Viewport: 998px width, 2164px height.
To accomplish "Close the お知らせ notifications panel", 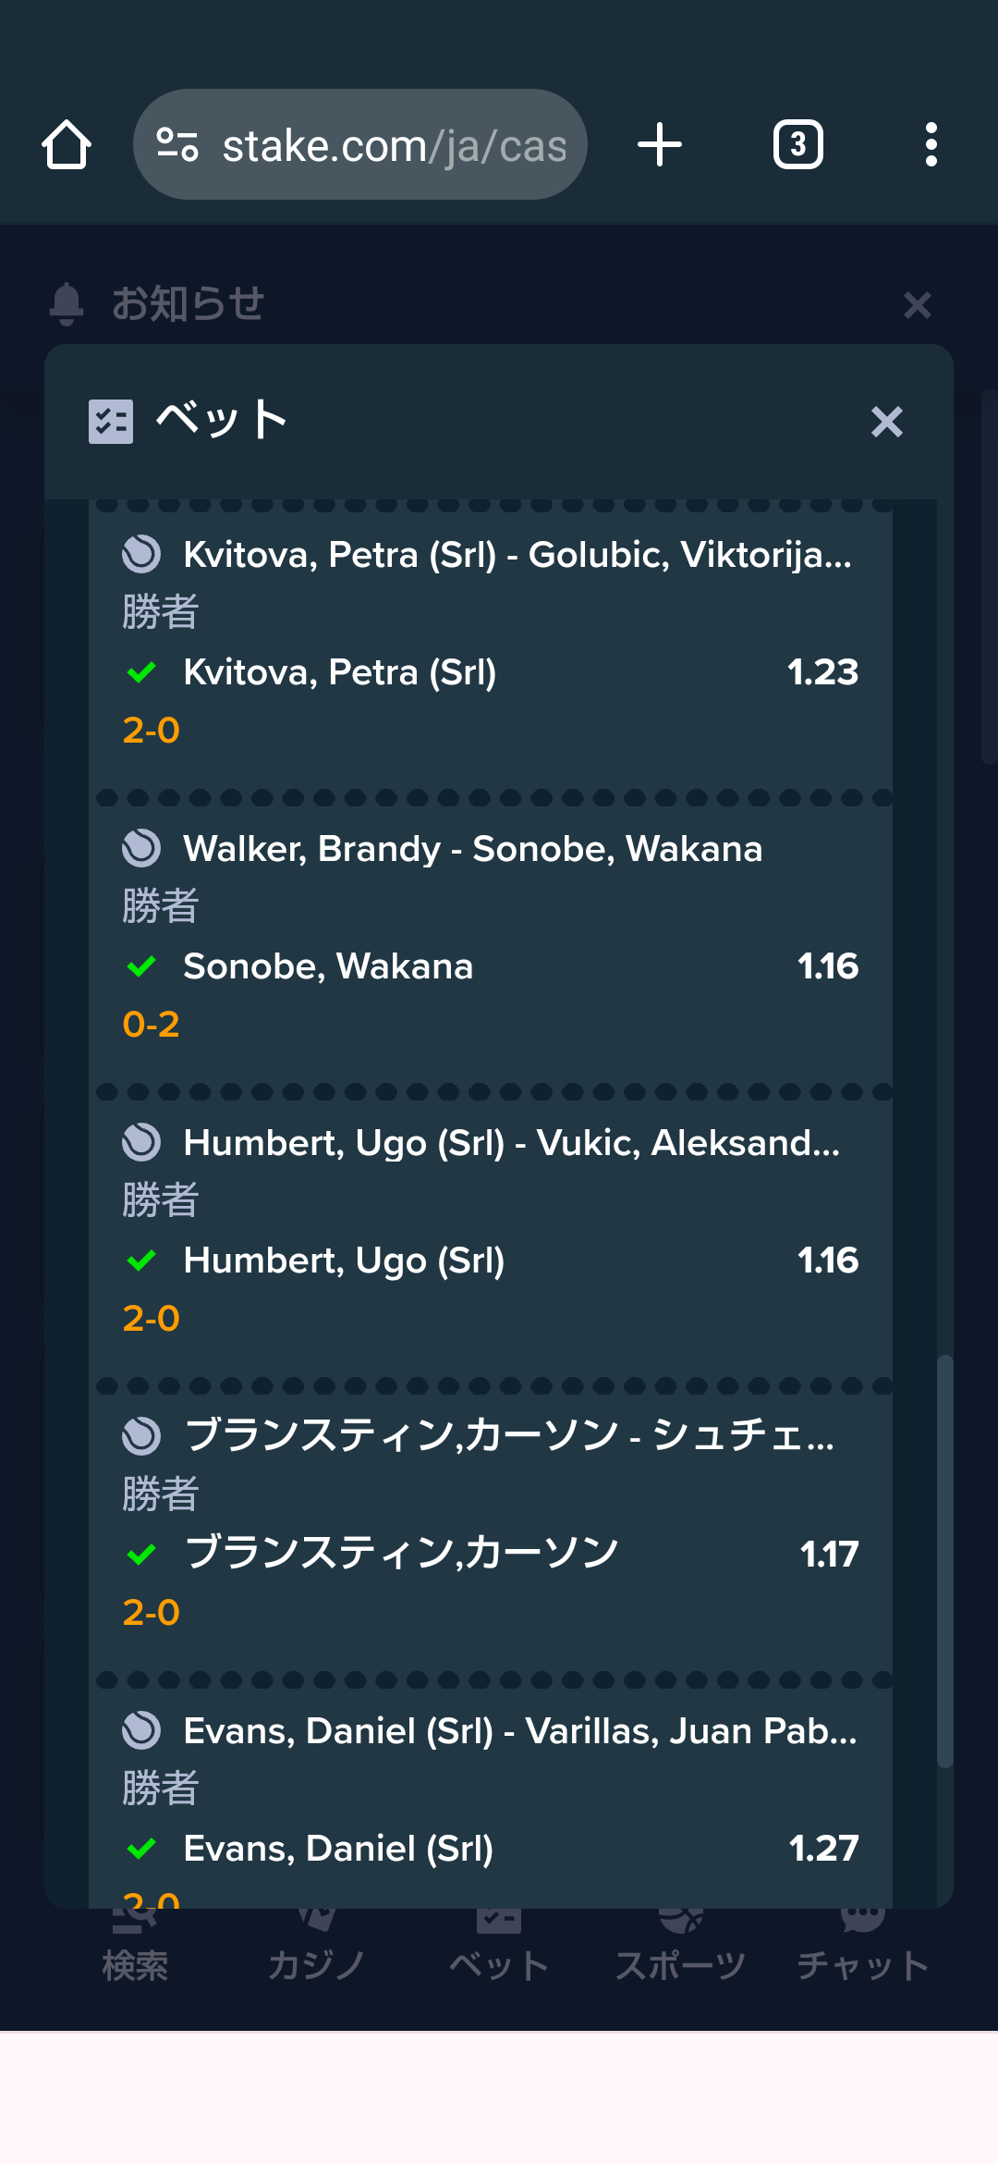I will click(917, 304).
